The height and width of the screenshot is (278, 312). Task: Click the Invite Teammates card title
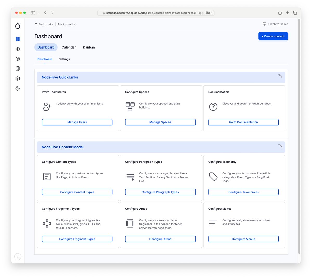[x=54, y=92]
